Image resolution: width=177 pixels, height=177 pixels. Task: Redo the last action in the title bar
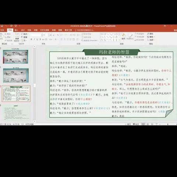pyautogui.click(x=11, y=26)
